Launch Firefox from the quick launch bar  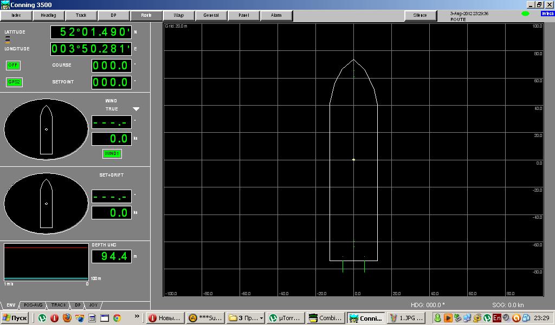pyautogui.click(x=67, y=318)
